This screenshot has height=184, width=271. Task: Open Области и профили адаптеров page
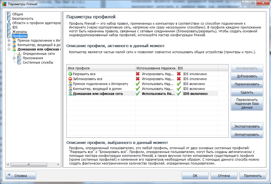[x=36, y=23]
